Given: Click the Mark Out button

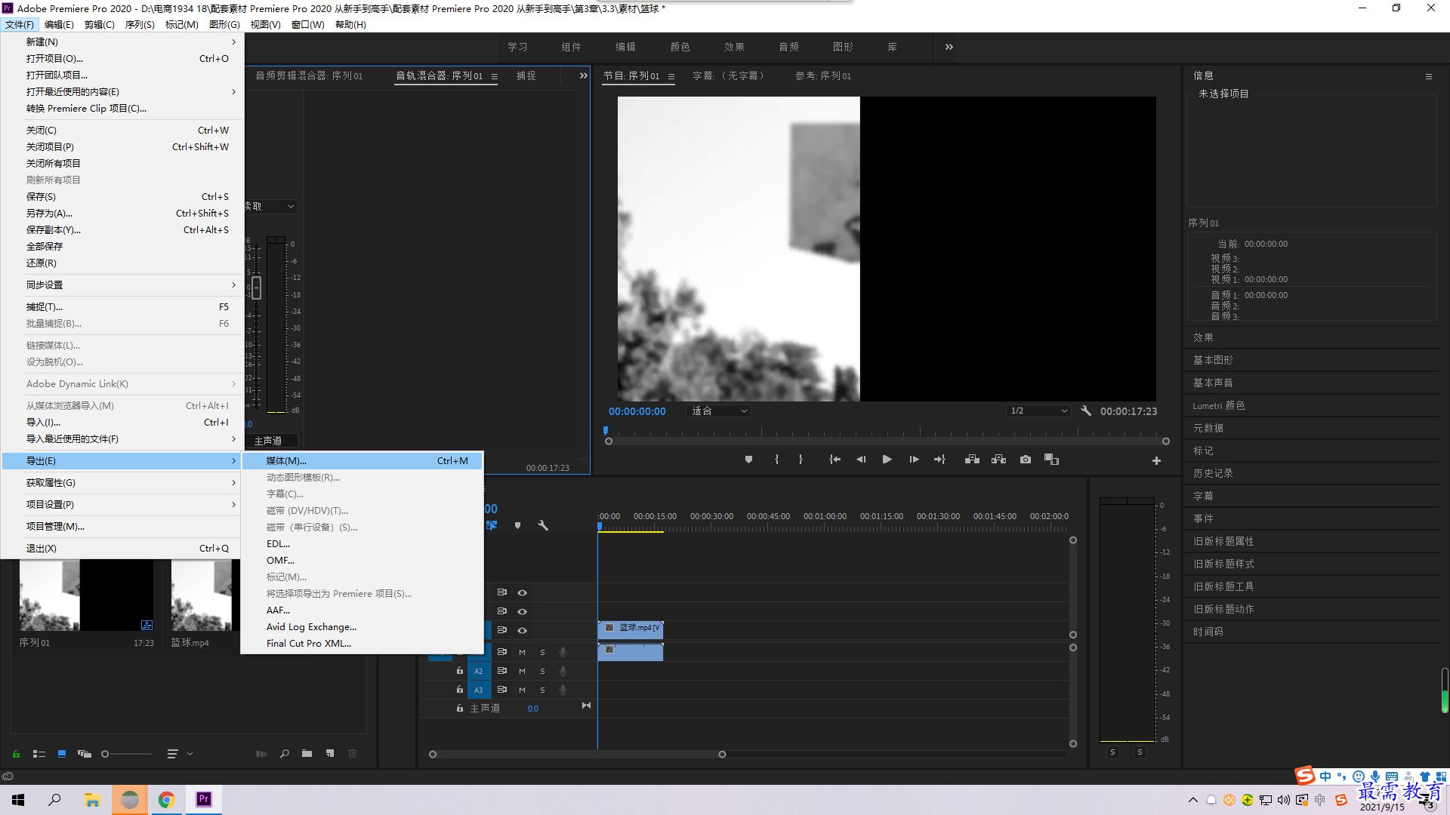Looking at the screenshot, I should [x=801, y=460].
